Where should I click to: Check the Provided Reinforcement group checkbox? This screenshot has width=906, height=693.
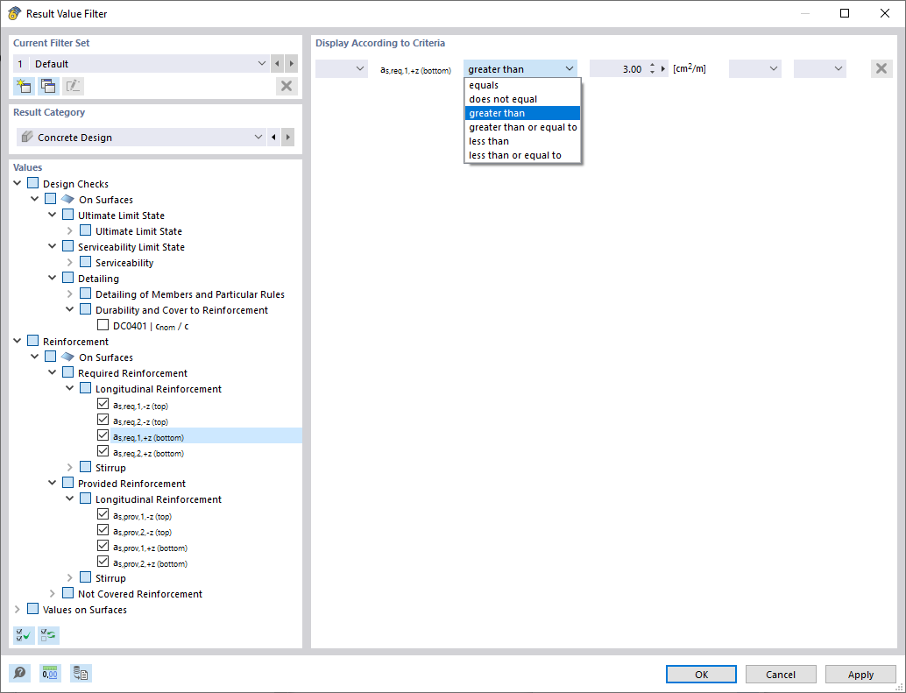click(68, 482)
